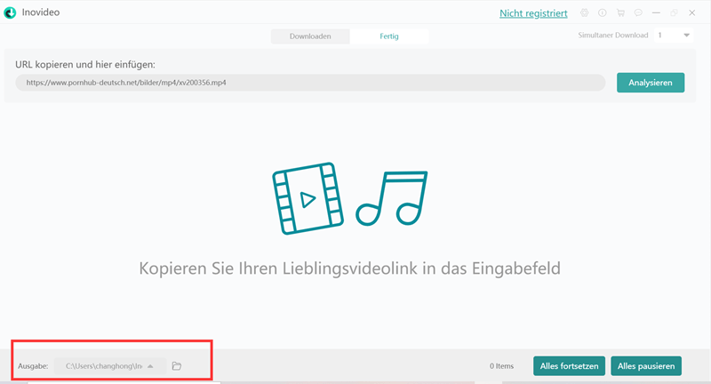Screen dimensions: 711x384
Task: Switch to the Downloaden tab
Action: tap(310, 36)
